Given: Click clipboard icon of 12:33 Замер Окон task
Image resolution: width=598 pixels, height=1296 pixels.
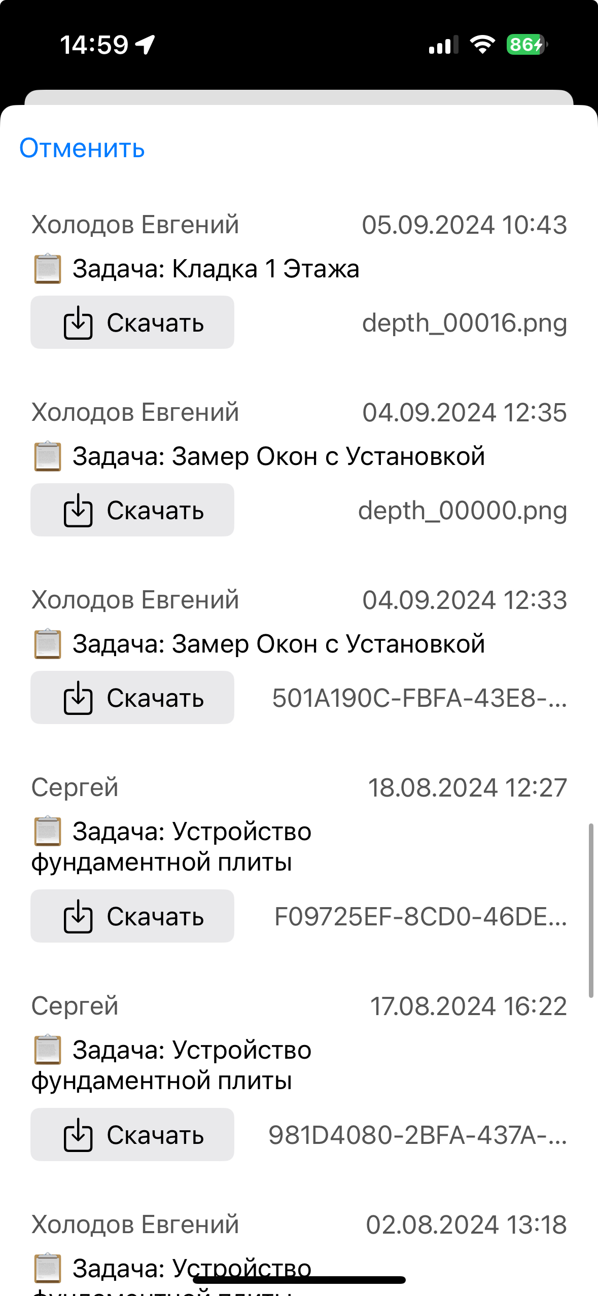Looking at the screenshot, I should tap(48, 644).
